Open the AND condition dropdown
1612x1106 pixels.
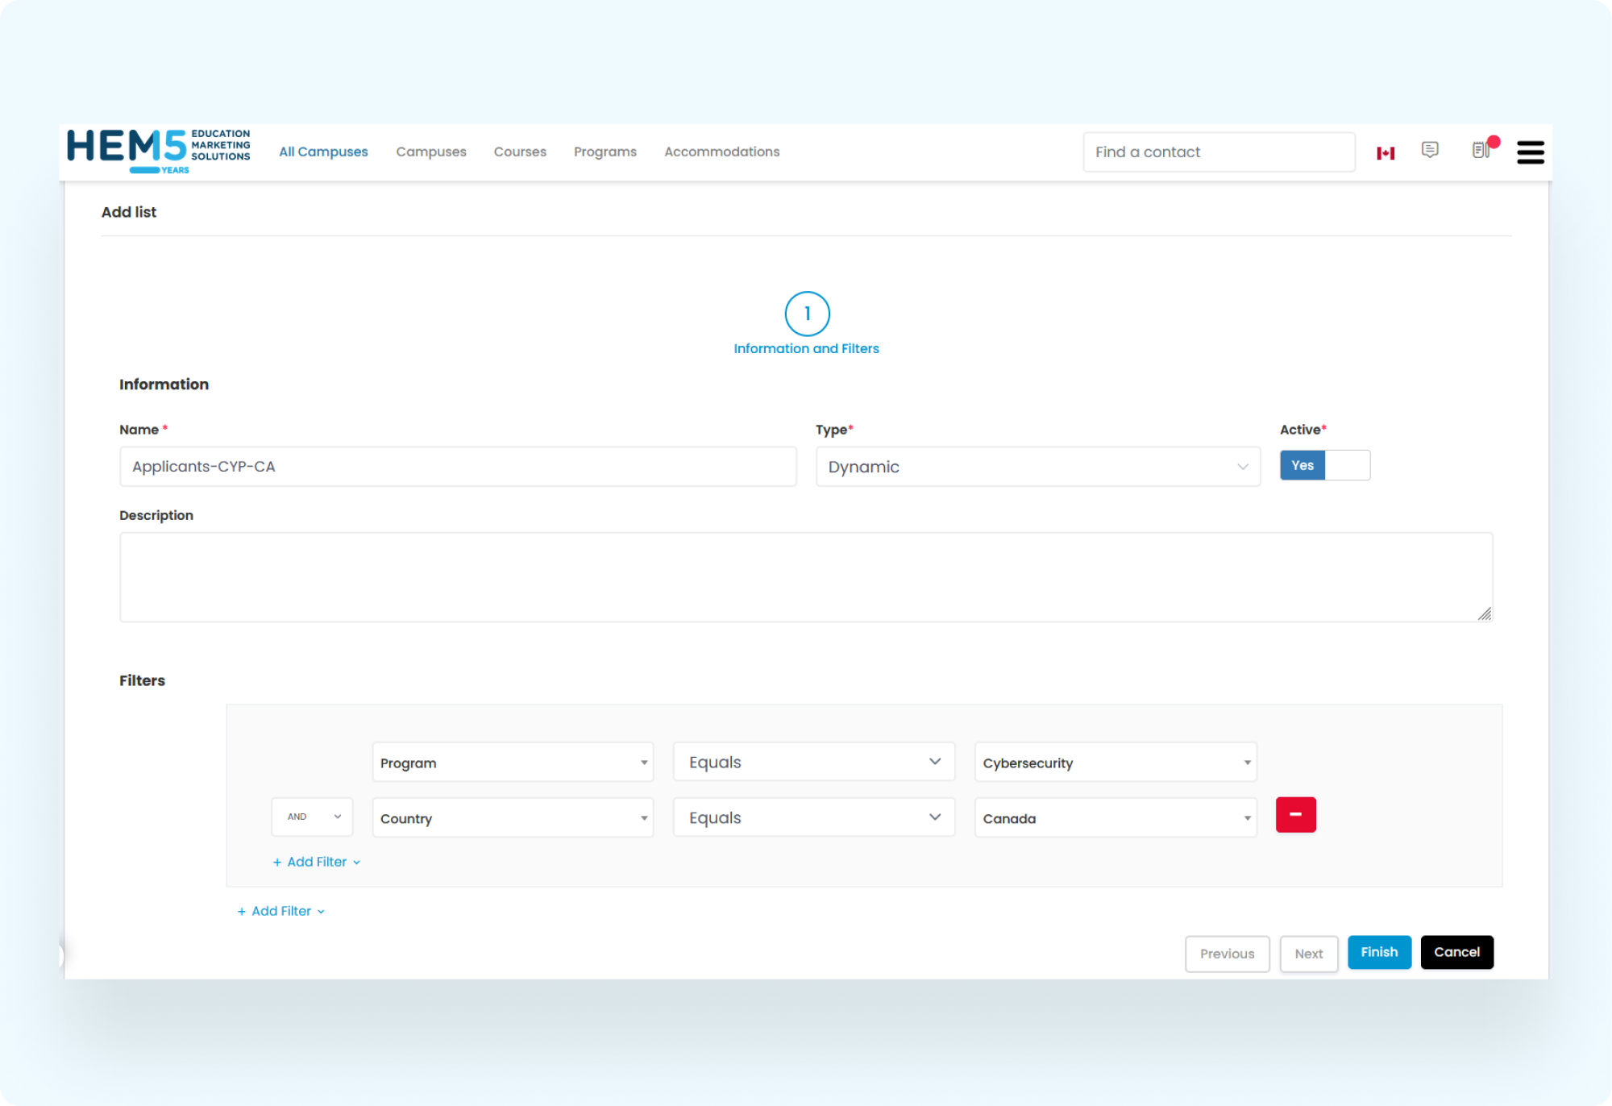[312, 817]
